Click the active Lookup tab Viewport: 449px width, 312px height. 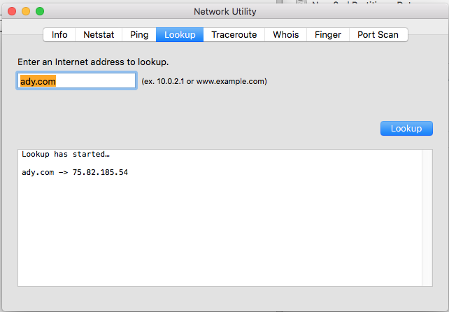coord(180,34)
